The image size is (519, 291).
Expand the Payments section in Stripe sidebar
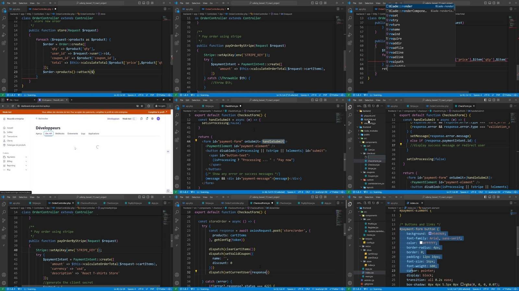click(15, 157)
